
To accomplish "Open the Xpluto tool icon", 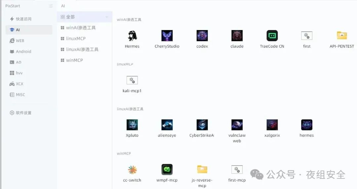I will [x=132, y=125].
